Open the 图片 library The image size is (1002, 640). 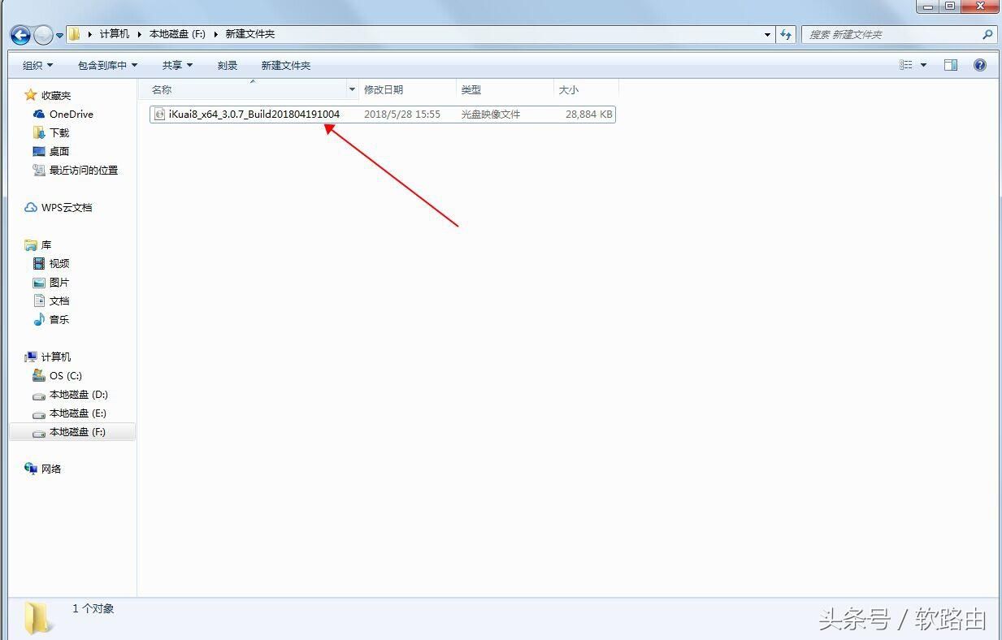(x=59, y=283)
